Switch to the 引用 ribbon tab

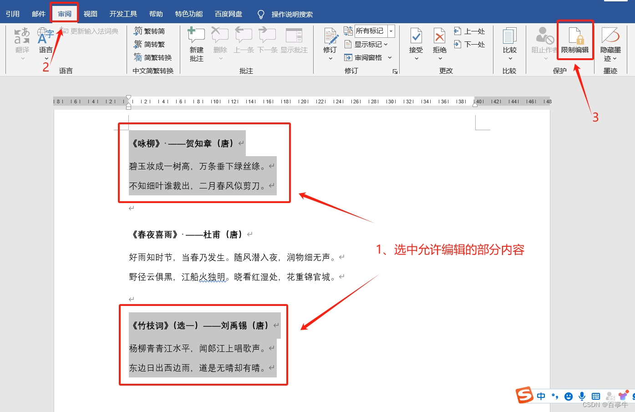(x=13, y=14)
